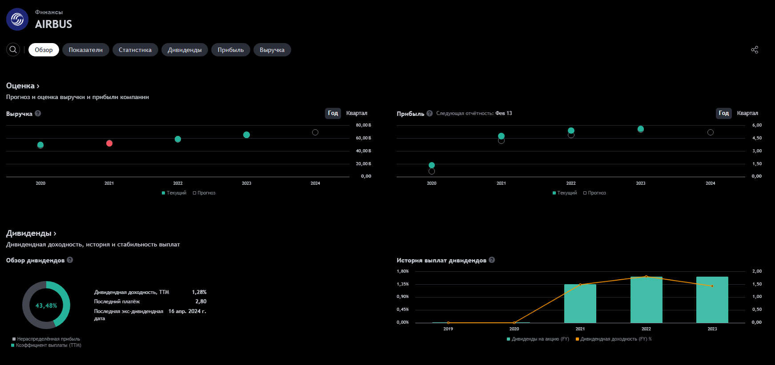Click Нераспределённая прибыль legend item
This screenshot has height=365, width=775.
tap(46, 339)
